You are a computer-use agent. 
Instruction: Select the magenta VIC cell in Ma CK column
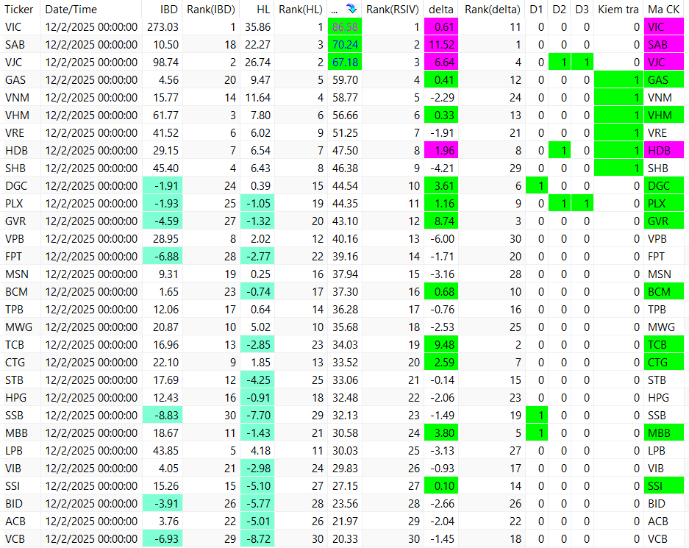pyautogui.click(x=664, y=26)
